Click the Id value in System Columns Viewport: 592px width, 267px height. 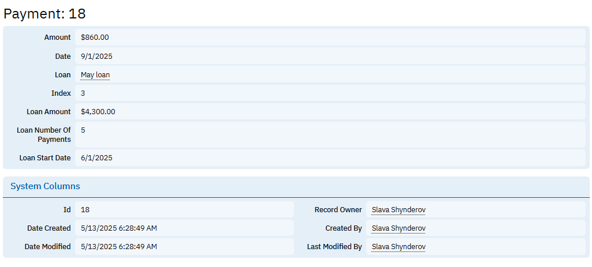click(85, 210)
